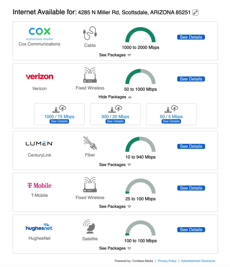This screenshot has width=230, height=267.
Task: Open the Advertisement Disclosure link
Action: (x=198, y=261)
